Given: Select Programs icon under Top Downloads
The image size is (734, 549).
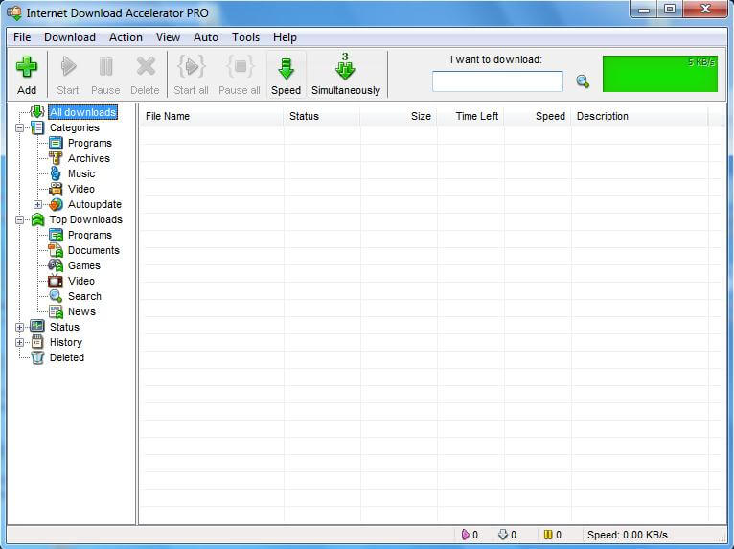Looking at the screenshot, I should [56, 235].
